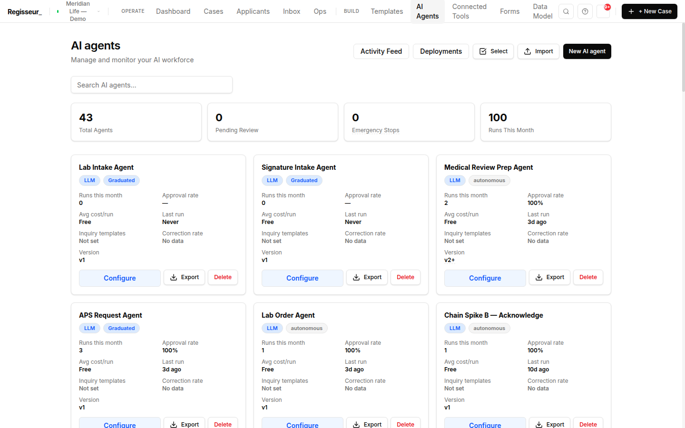Viewport: 685px width, 428px height.
Task: Click the Emergency Stops stat card
Action: (409, 122)
